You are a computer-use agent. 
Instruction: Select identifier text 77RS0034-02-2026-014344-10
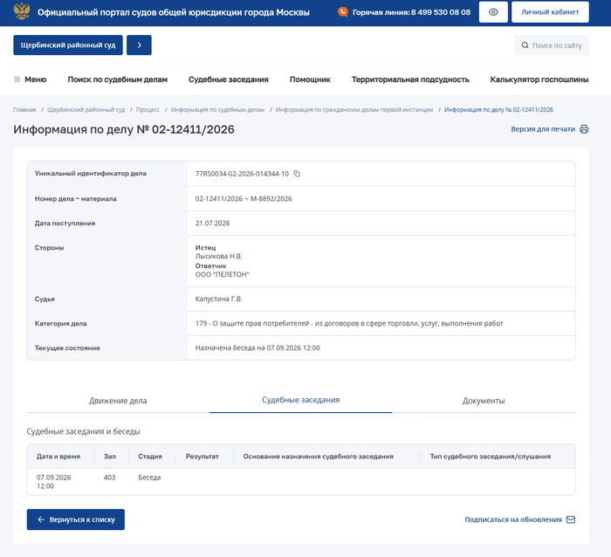(x=242, y=174)
